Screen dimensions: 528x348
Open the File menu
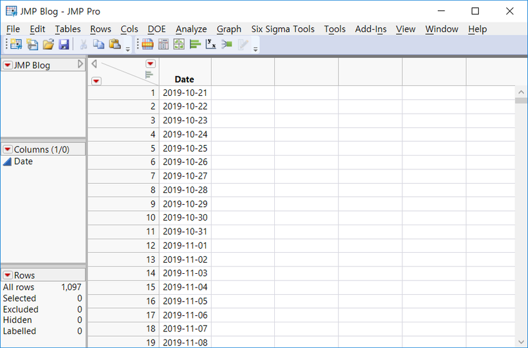tap(13, 30)
